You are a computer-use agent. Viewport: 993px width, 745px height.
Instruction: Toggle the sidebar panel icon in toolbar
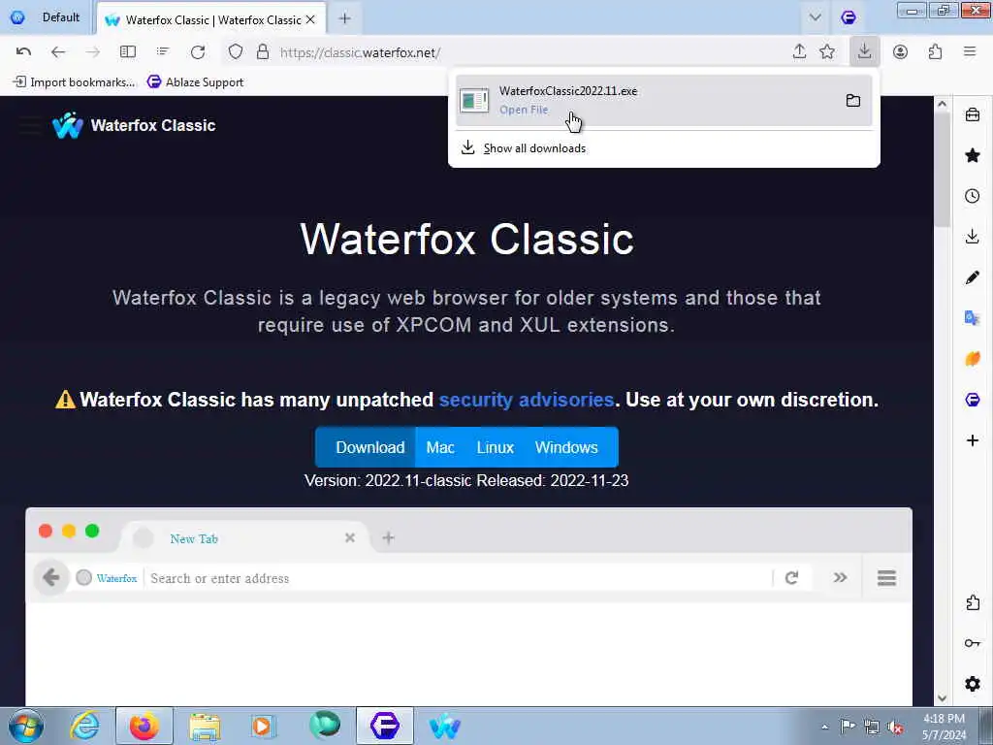[x=128, y=52]
